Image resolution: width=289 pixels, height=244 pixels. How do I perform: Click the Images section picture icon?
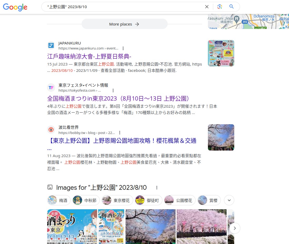click(x=50, y=187)
